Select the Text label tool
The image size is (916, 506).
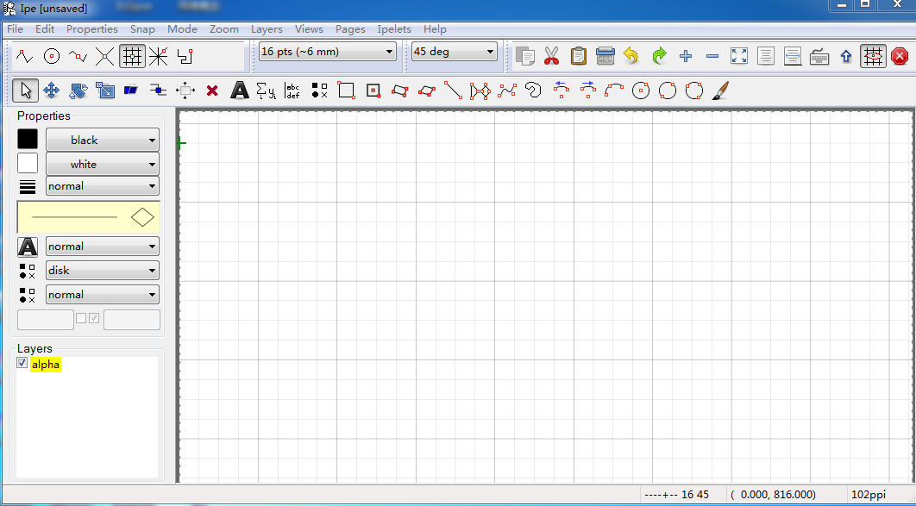[240, 90]
